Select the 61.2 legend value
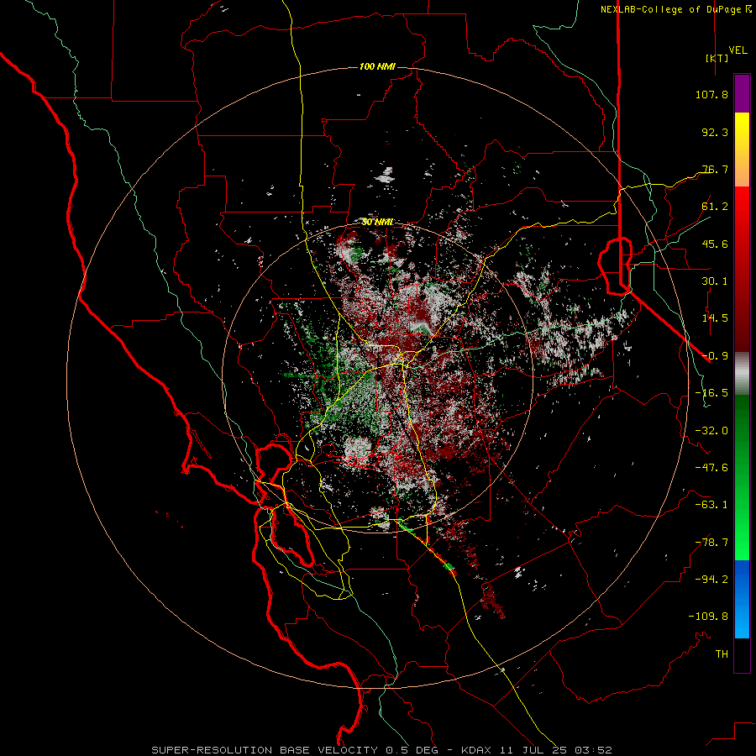This screenshot has height=756, width=756. click(715, 207)
